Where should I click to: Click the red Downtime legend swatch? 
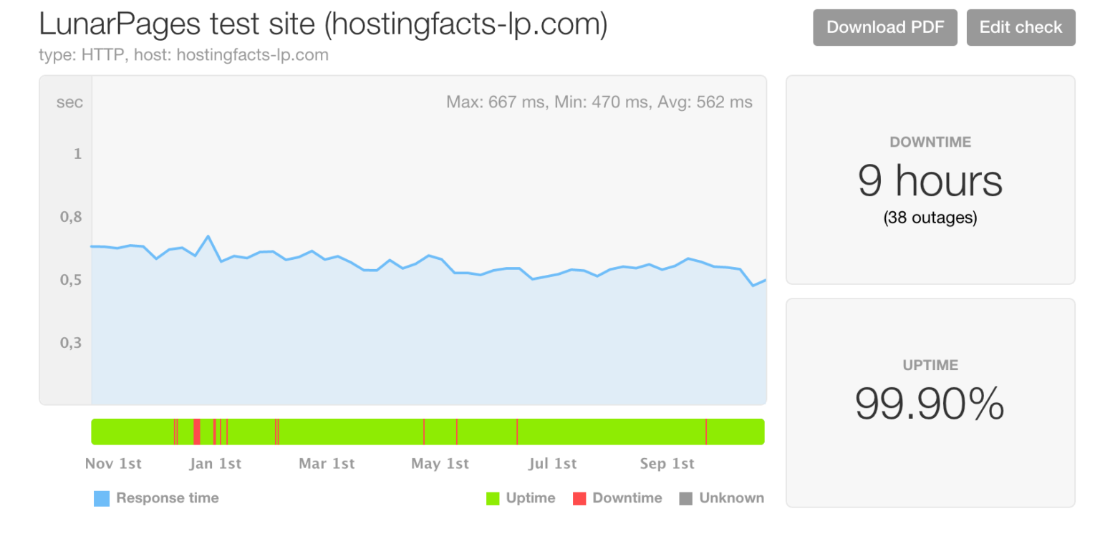[579, 498]
